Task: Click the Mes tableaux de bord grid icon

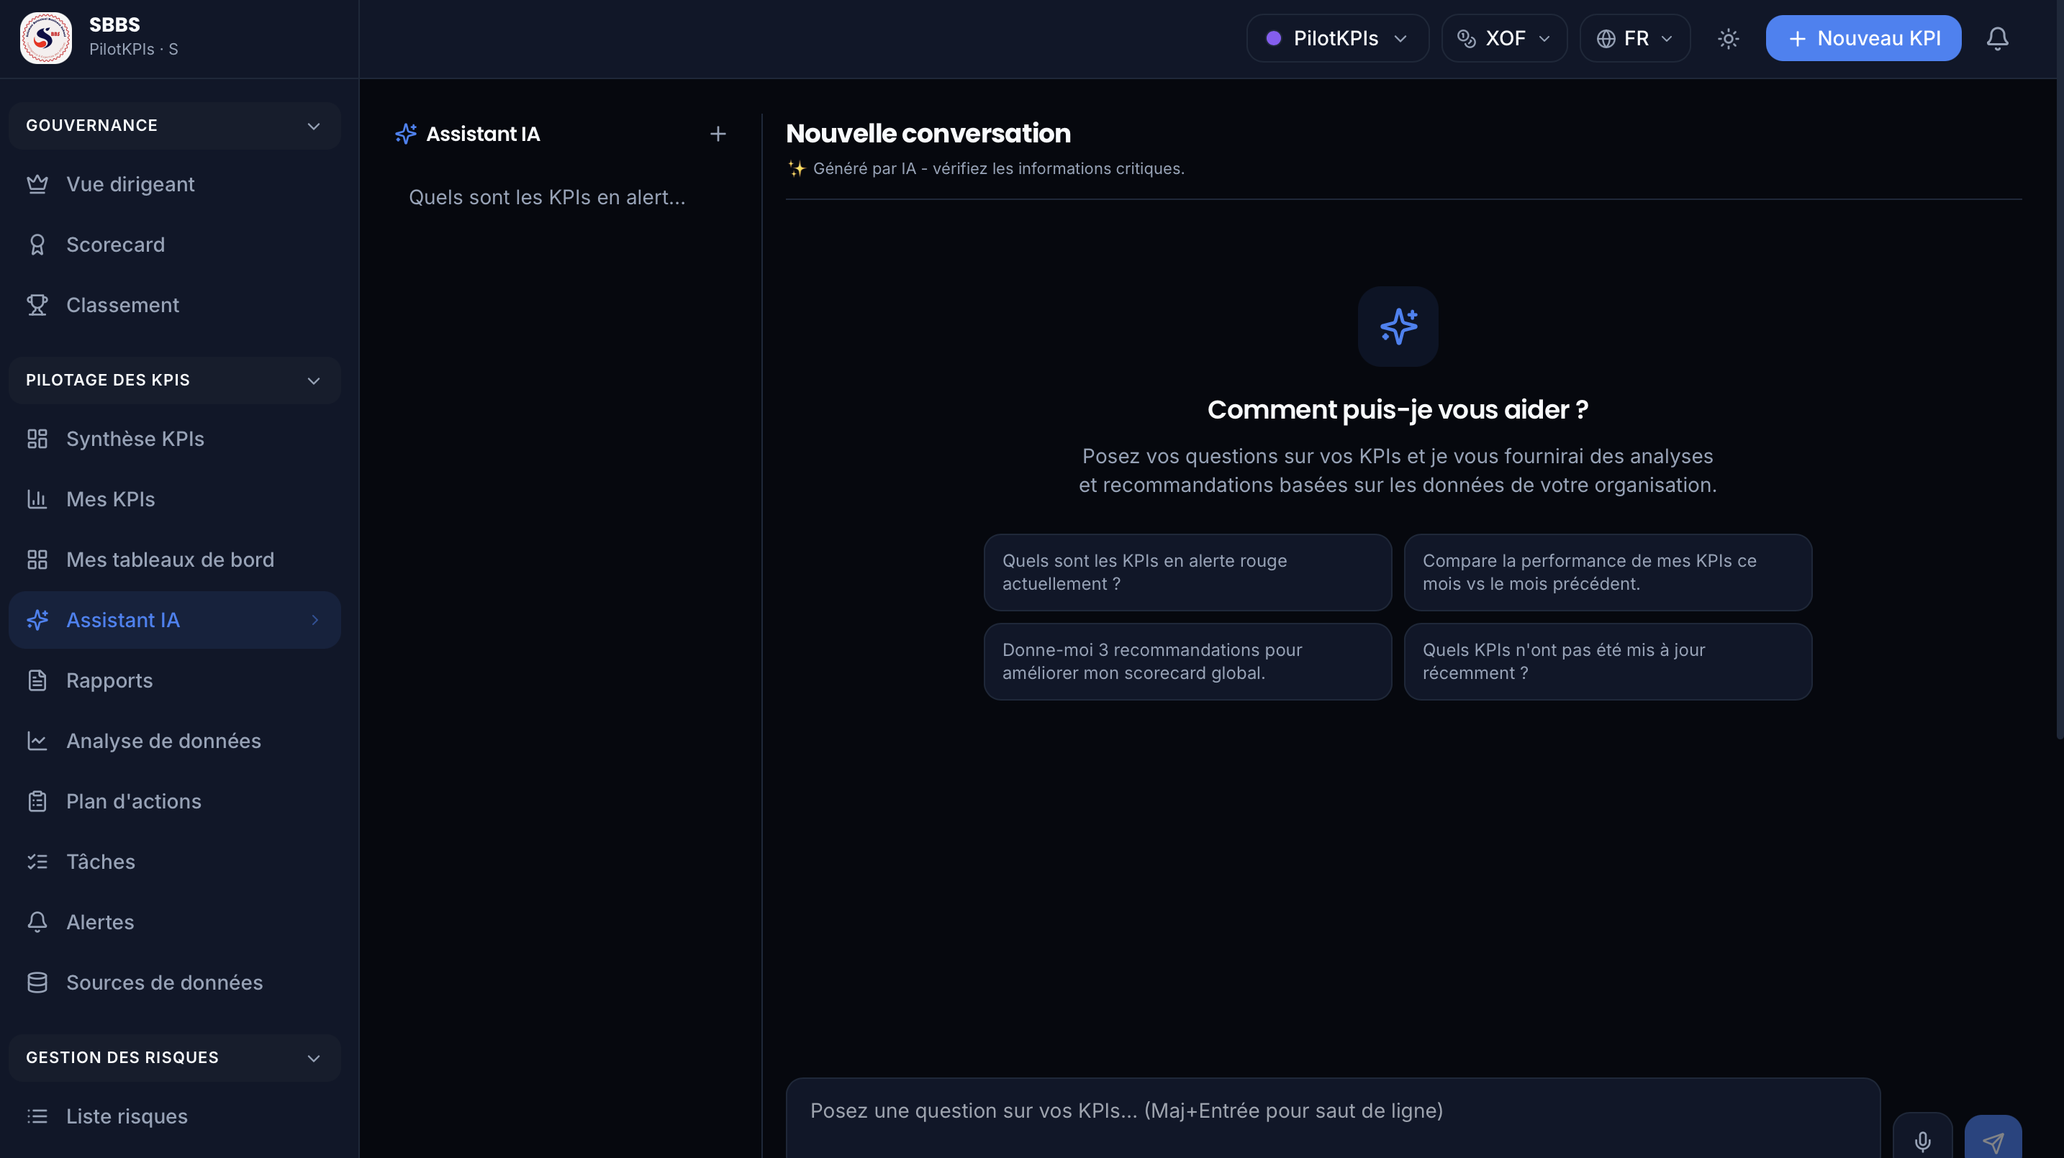Action: point(37,560)
